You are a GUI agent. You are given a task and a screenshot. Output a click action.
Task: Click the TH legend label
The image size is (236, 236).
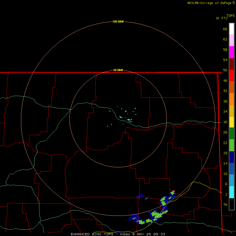tap(225, 205)
